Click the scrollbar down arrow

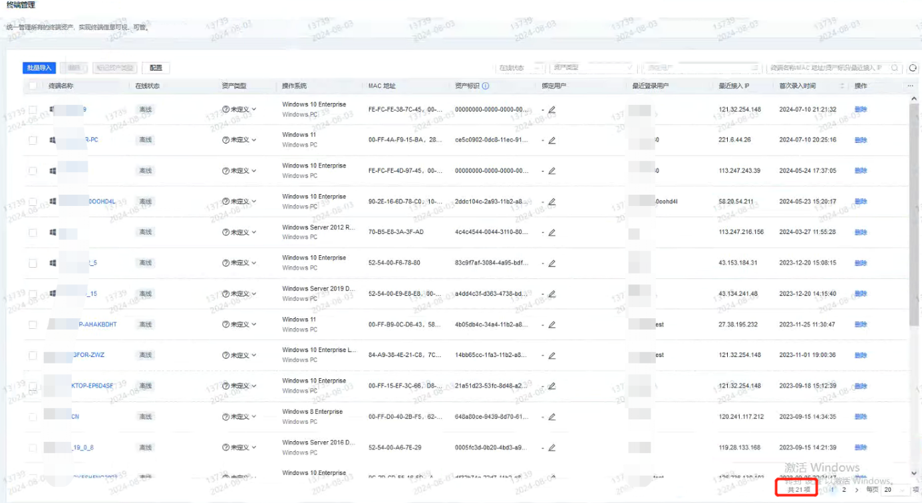[914, 472]
